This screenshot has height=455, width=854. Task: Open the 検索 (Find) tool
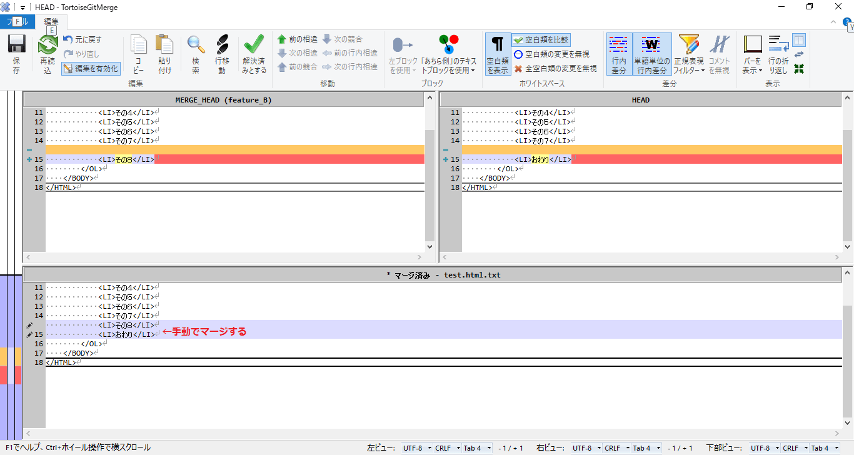196,53
